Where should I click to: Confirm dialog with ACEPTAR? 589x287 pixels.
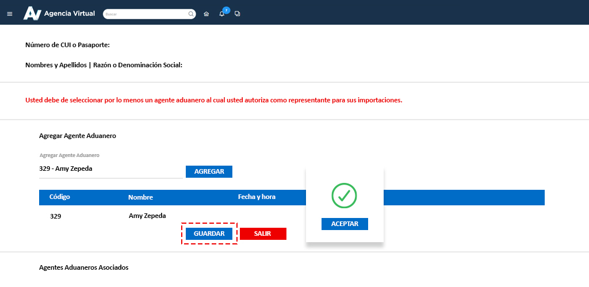click(x=345, y=224)
